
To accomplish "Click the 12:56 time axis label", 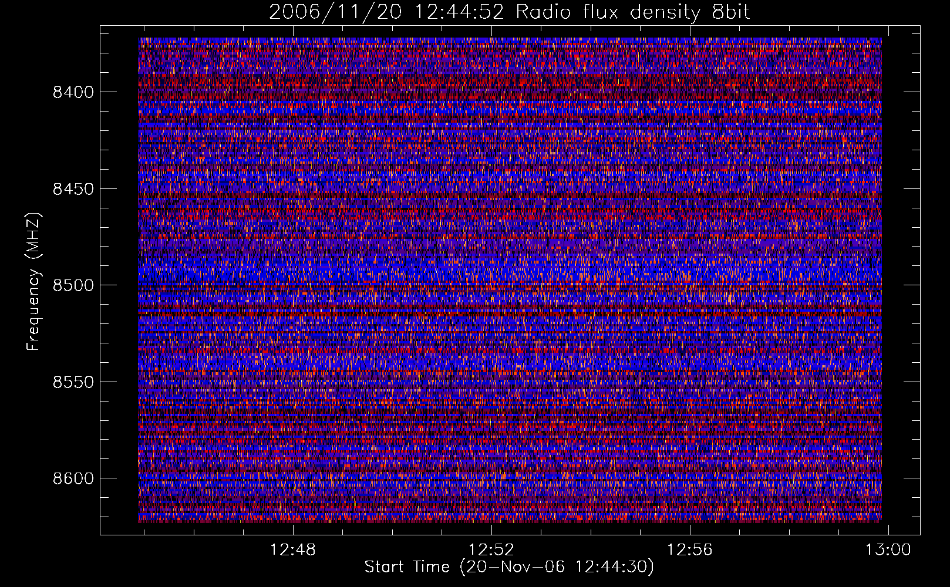I will point(690,550).
